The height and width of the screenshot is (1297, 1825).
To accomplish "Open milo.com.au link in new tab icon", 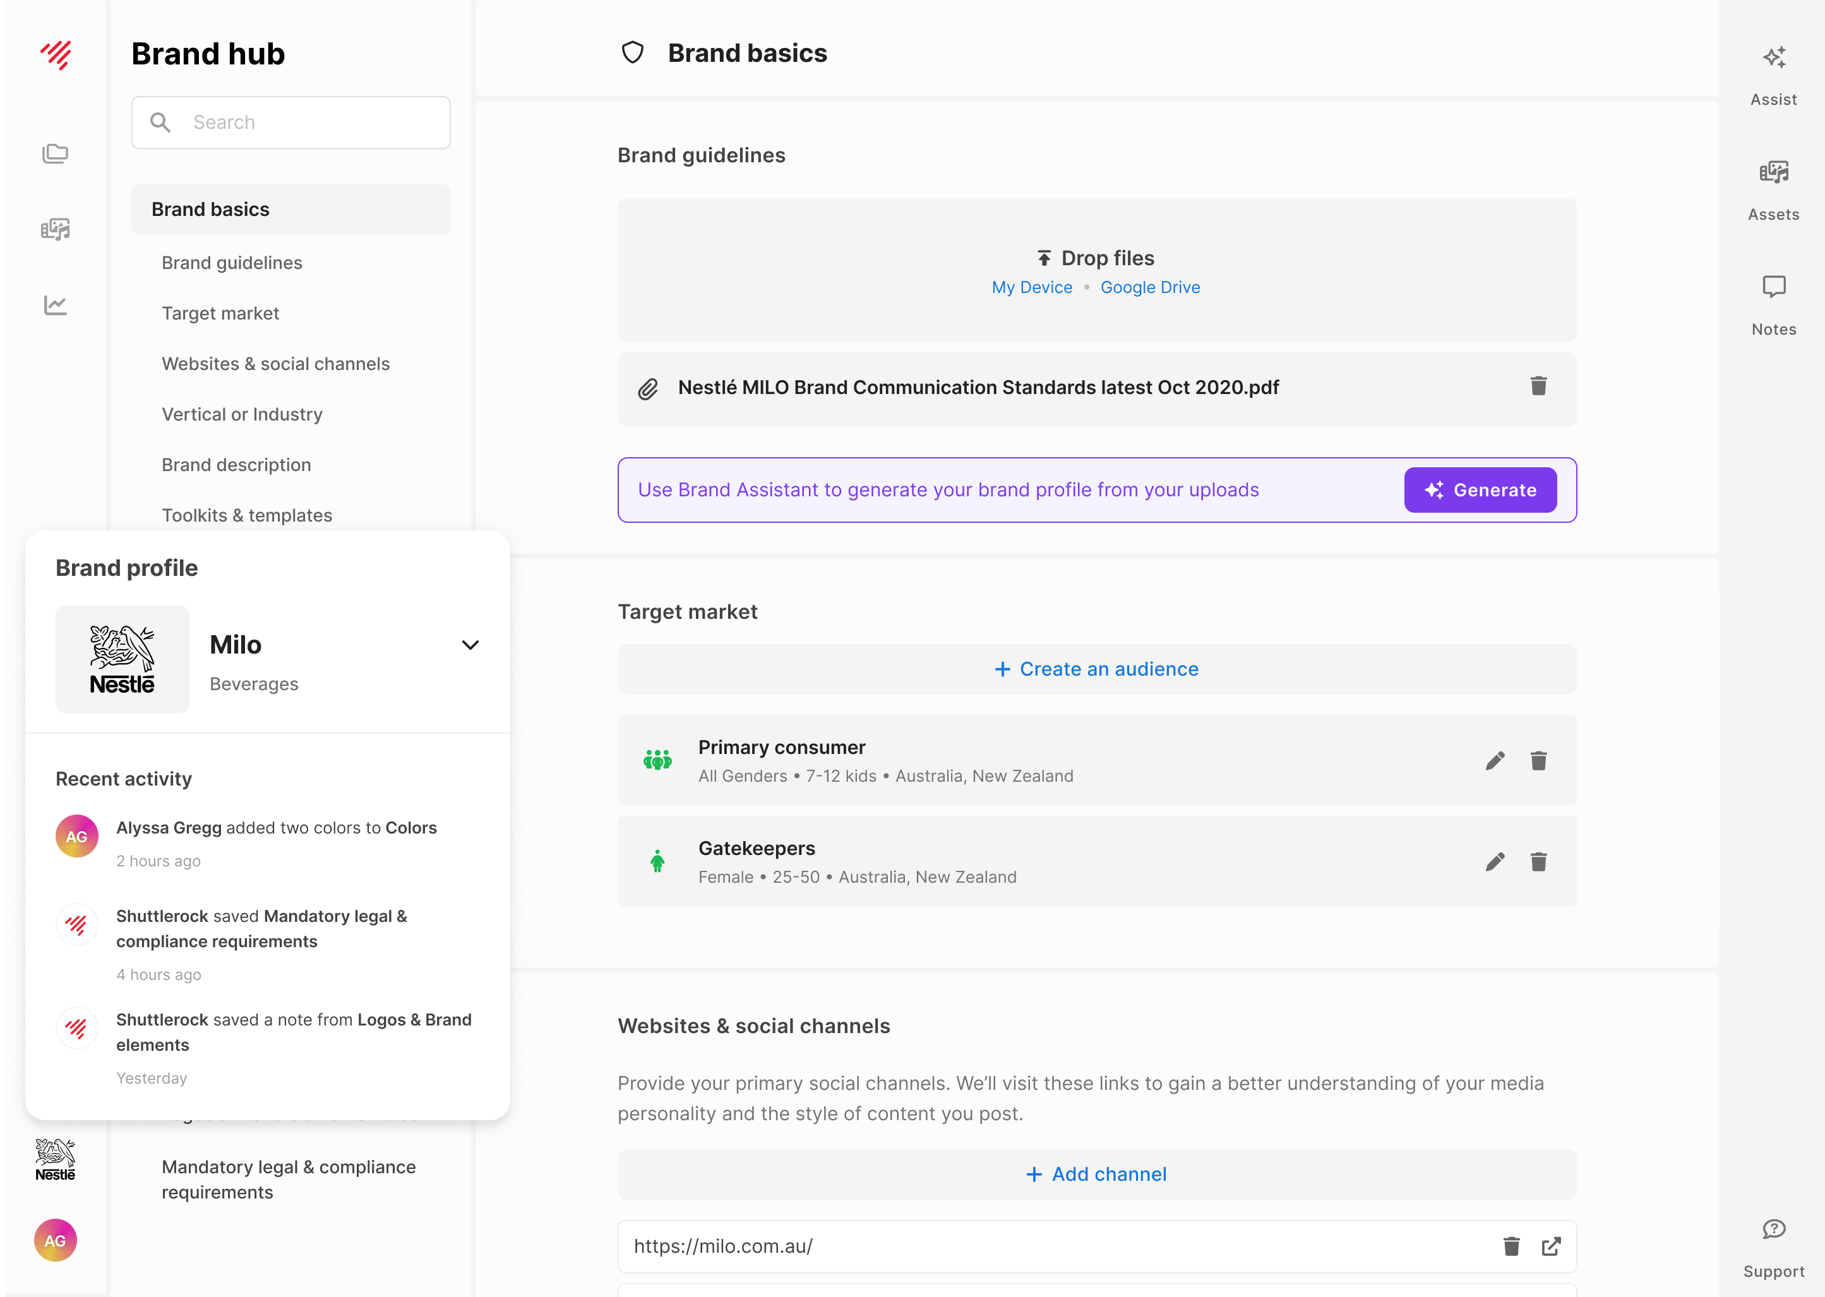I will [x=1551, y=1246].
